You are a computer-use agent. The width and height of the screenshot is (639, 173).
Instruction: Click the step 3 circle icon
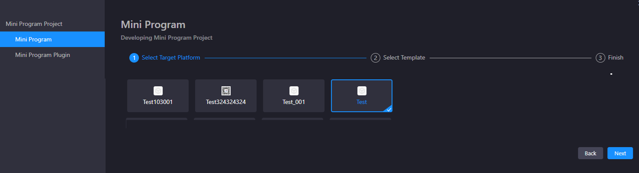600,58
